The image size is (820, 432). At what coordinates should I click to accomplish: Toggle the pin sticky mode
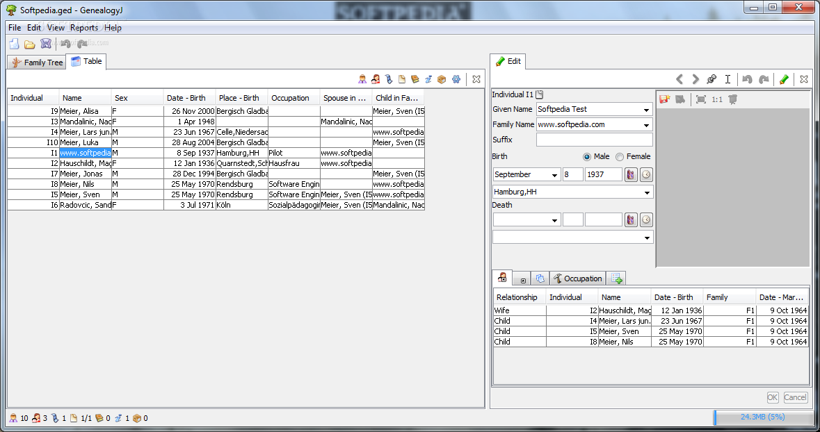click(712, 79)
